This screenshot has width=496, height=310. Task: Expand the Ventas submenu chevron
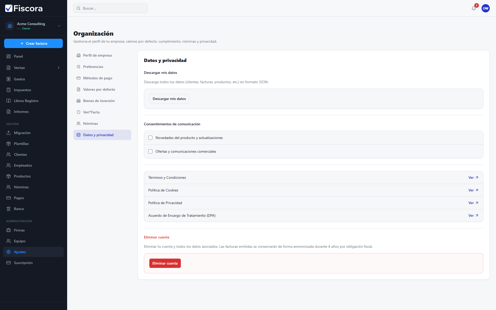tap(59, 68)
